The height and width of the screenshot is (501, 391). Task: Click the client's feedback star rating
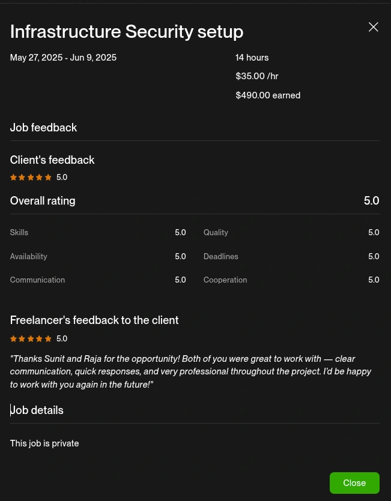pos(31,178)
